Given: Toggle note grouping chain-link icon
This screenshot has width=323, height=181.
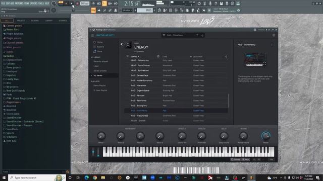Looking at the screenshot, I should (110, 10).
